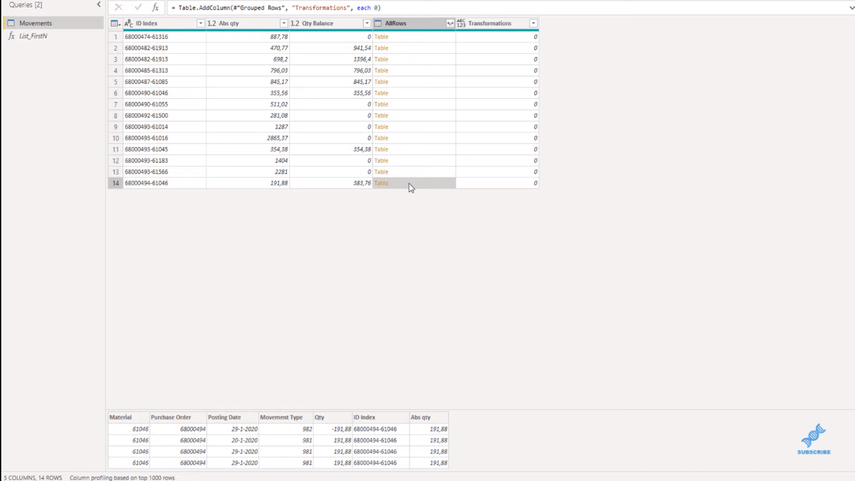Click the ABC type icon of ID Index
The height and width of the screenshot is (481, 855).
click(129, 23)
